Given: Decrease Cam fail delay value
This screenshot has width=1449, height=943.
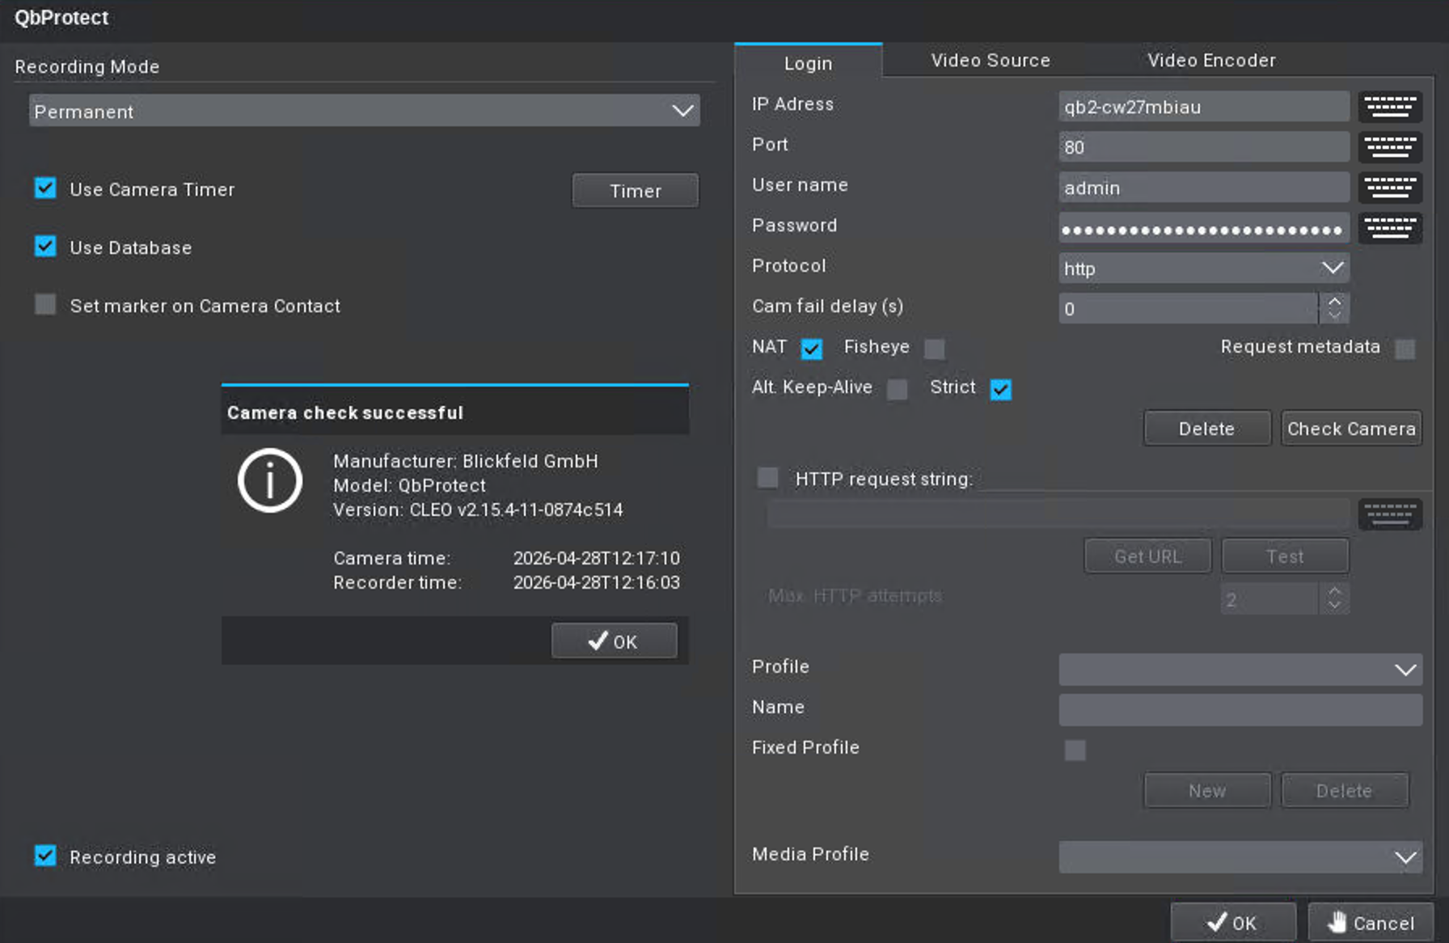Looking at the screenshot, I should point(1334,315).
